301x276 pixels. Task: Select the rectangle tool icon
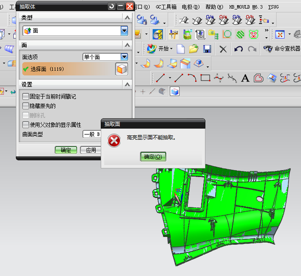pos(205,78)
